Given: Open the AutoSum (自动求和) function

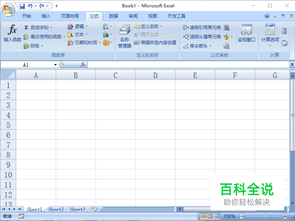Looking at the screenshot, I should tap(38, 27).
